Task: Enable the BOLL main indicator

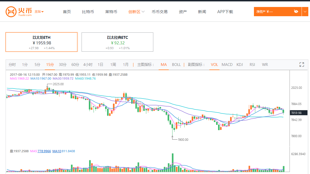Action: pos(176,65)
